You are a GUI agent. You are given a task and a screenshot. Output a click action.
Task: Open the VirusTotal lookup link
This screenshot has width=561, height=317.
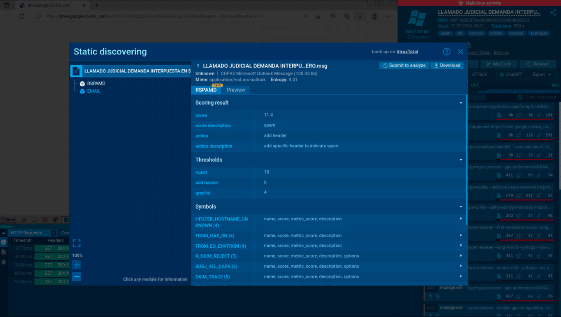pos(407,52)
